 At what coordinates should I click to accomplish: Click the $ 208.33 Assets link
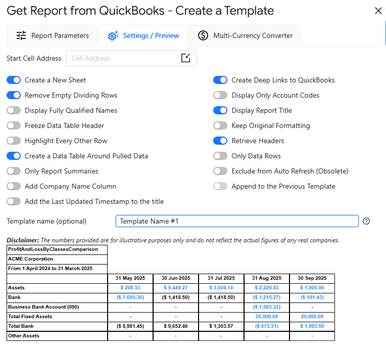130,287
